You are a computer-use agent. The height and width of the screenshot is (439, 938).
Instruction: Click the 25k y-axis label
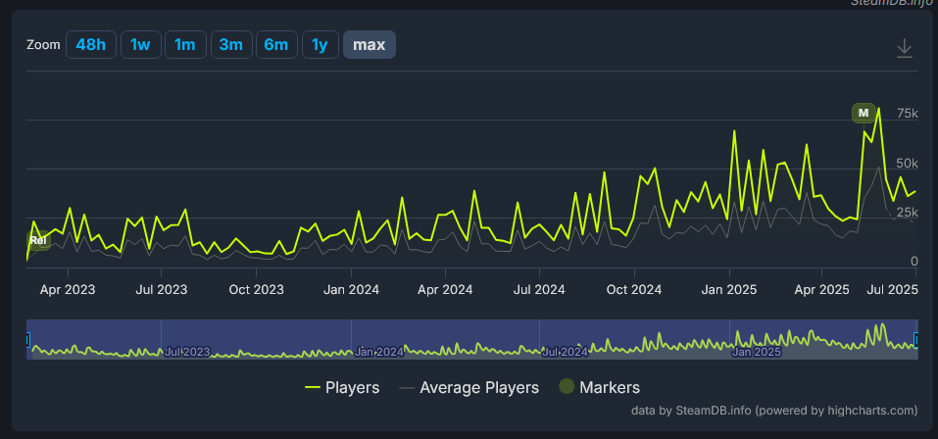coord(907,213)
